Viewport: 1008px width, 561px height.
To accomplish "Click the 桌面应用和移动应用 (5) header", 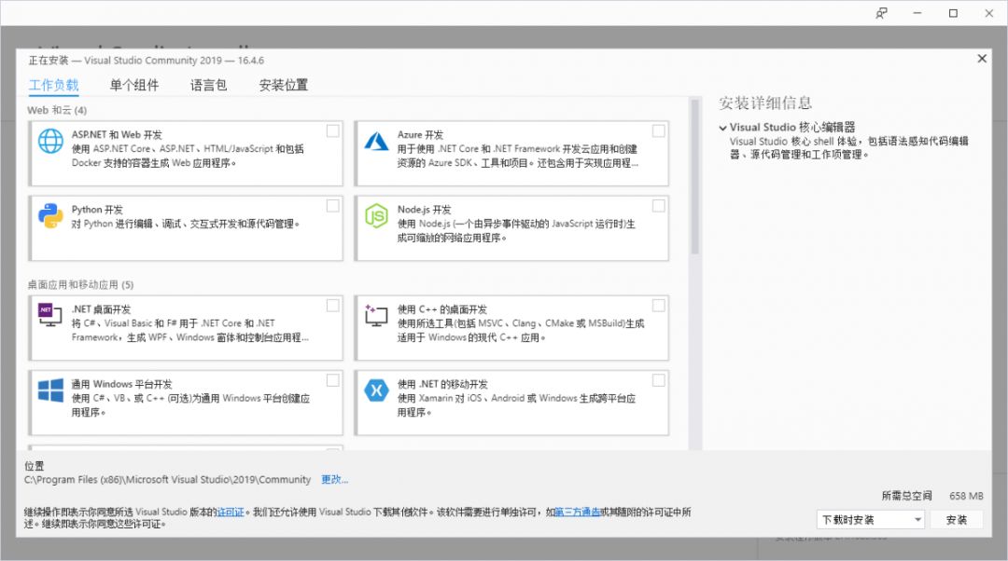I will tap(80, 285).
